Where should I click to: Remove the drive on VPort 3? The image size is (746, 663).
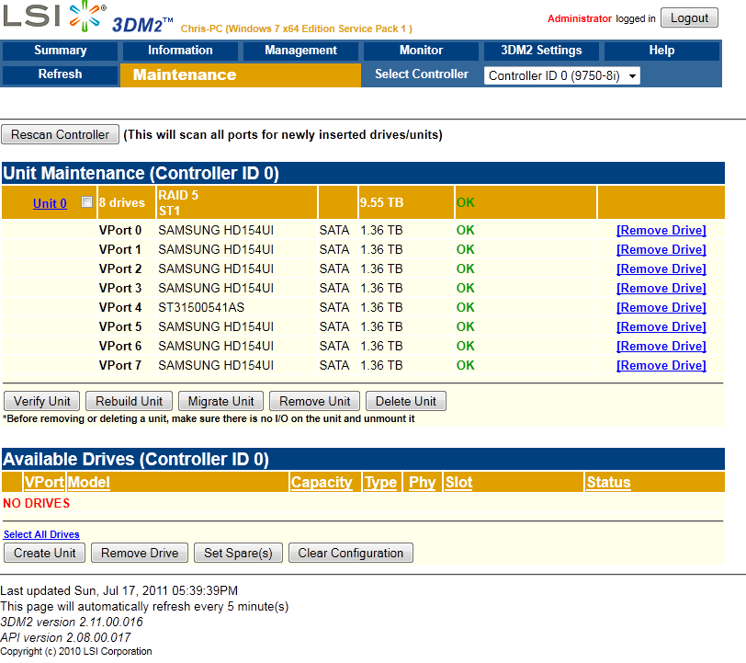[661, 289]
